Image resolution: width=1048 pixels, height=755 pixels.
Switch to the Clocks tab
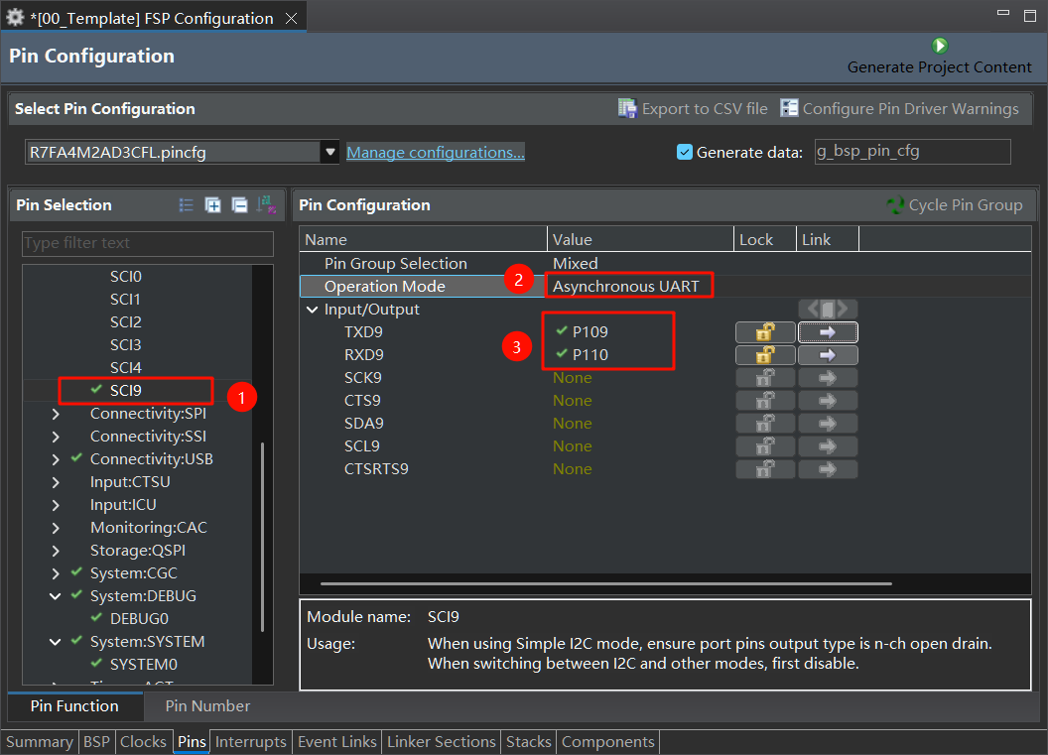143,742
